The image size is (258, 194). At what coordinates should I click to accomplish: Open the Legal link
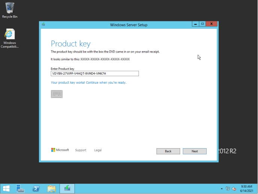click(x=98, y=150)
